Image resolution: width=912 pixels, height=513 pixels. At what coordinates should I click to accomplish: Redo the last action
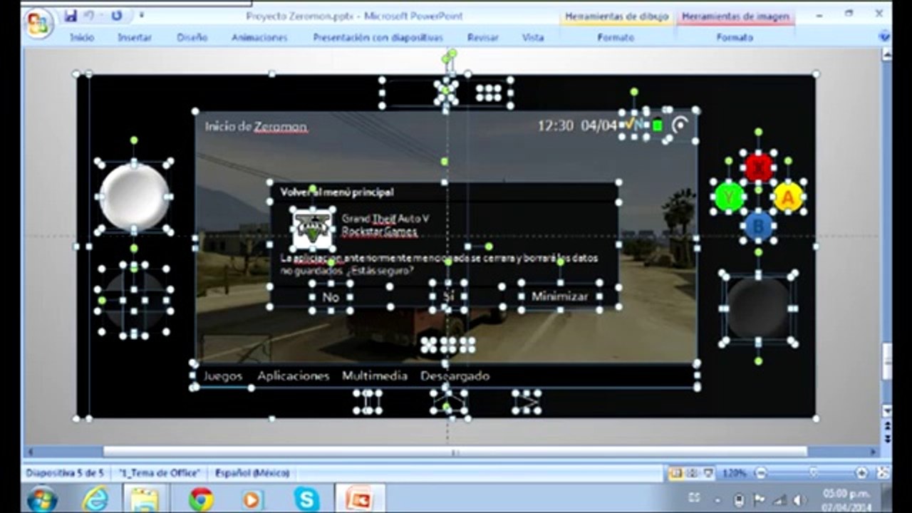(x=117, y=15)
